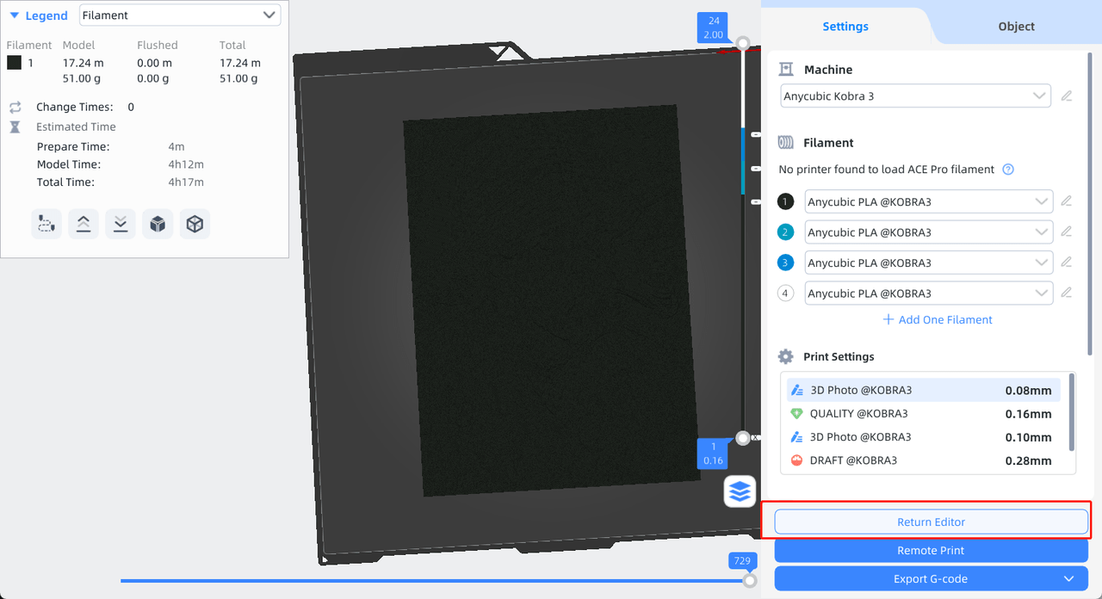1102x599 pixels.
Task: Open the help icon next to ACE Pro message
Action: coord(1007,169)
